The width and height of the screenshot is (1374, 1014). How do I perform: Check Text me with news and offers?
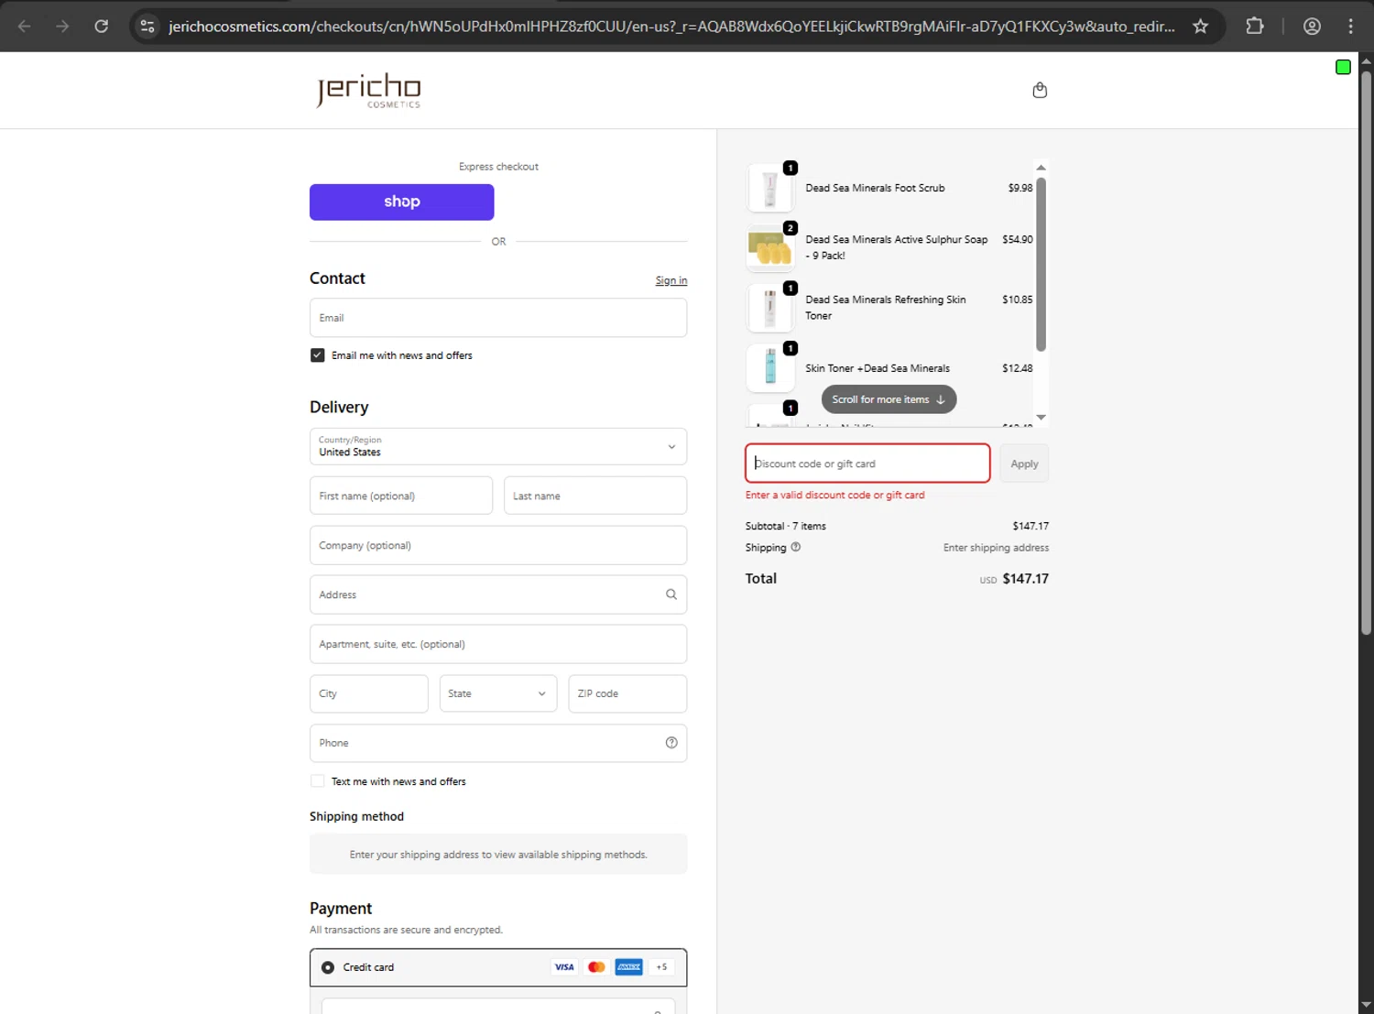[318, 781]
